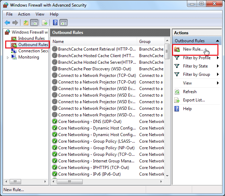Click the Filter by State funnel icon
This screenshot has height=196, width=225.
tap(177, 66)
